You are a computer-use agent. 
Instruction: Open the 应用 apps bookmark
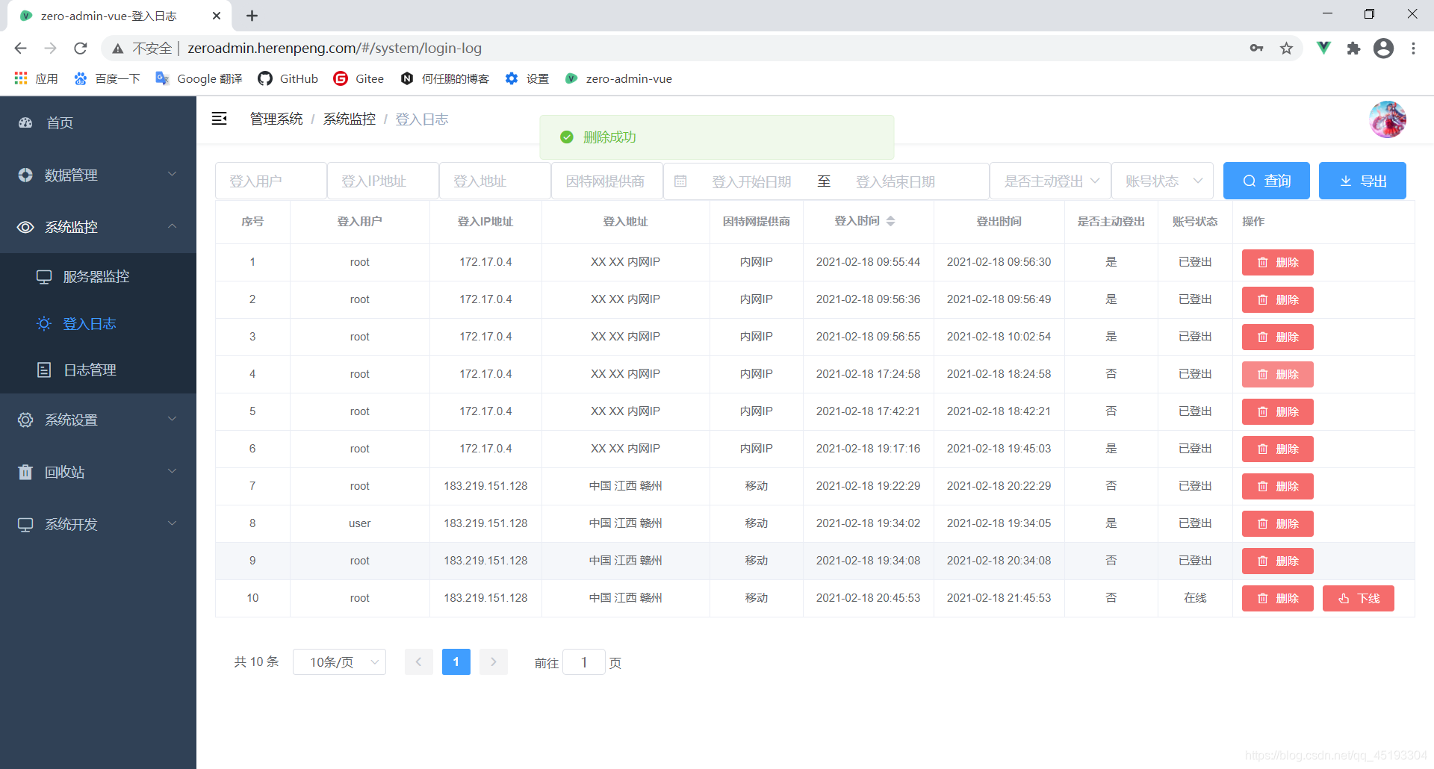[x=36, y=78]
